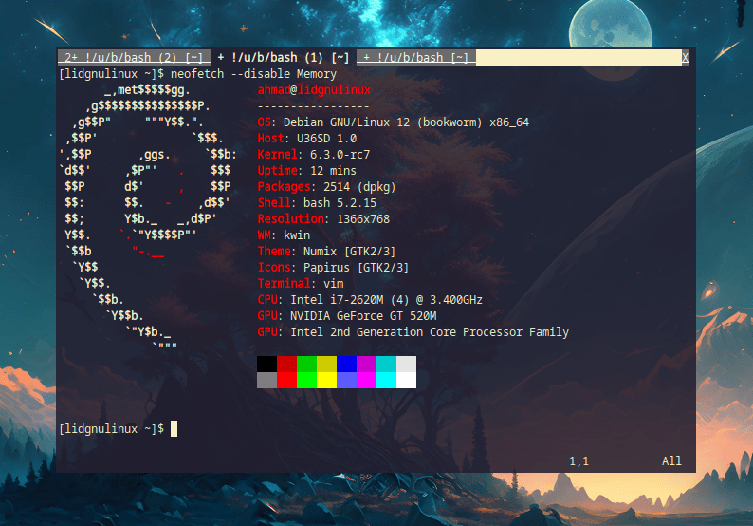Viewport: 753px width, 526px height.
Task: Click the 'WM: kwin' line
Action: coord(284,235)
